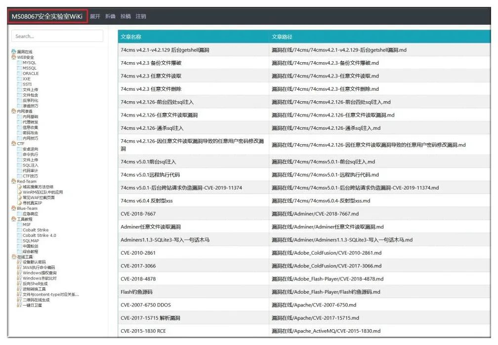Open 进制转换工具 online tool

[x=34, y=289]
